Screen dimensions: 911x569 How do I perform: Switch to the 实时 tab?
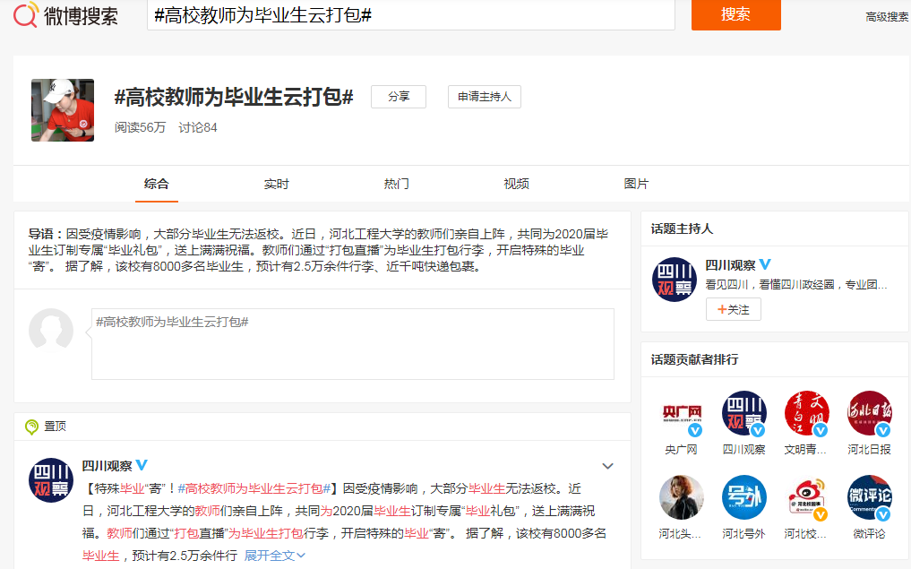[276, 184]
